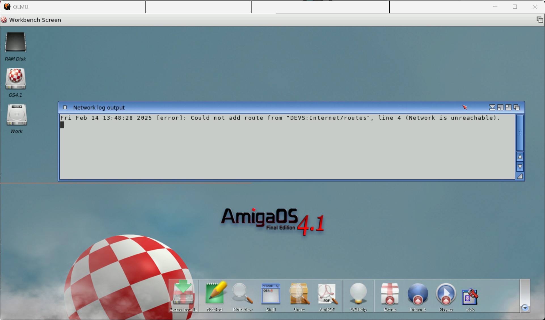This screenshot has height=320, width=545.
Task: Open the Internet dock category
Action: 418,296
